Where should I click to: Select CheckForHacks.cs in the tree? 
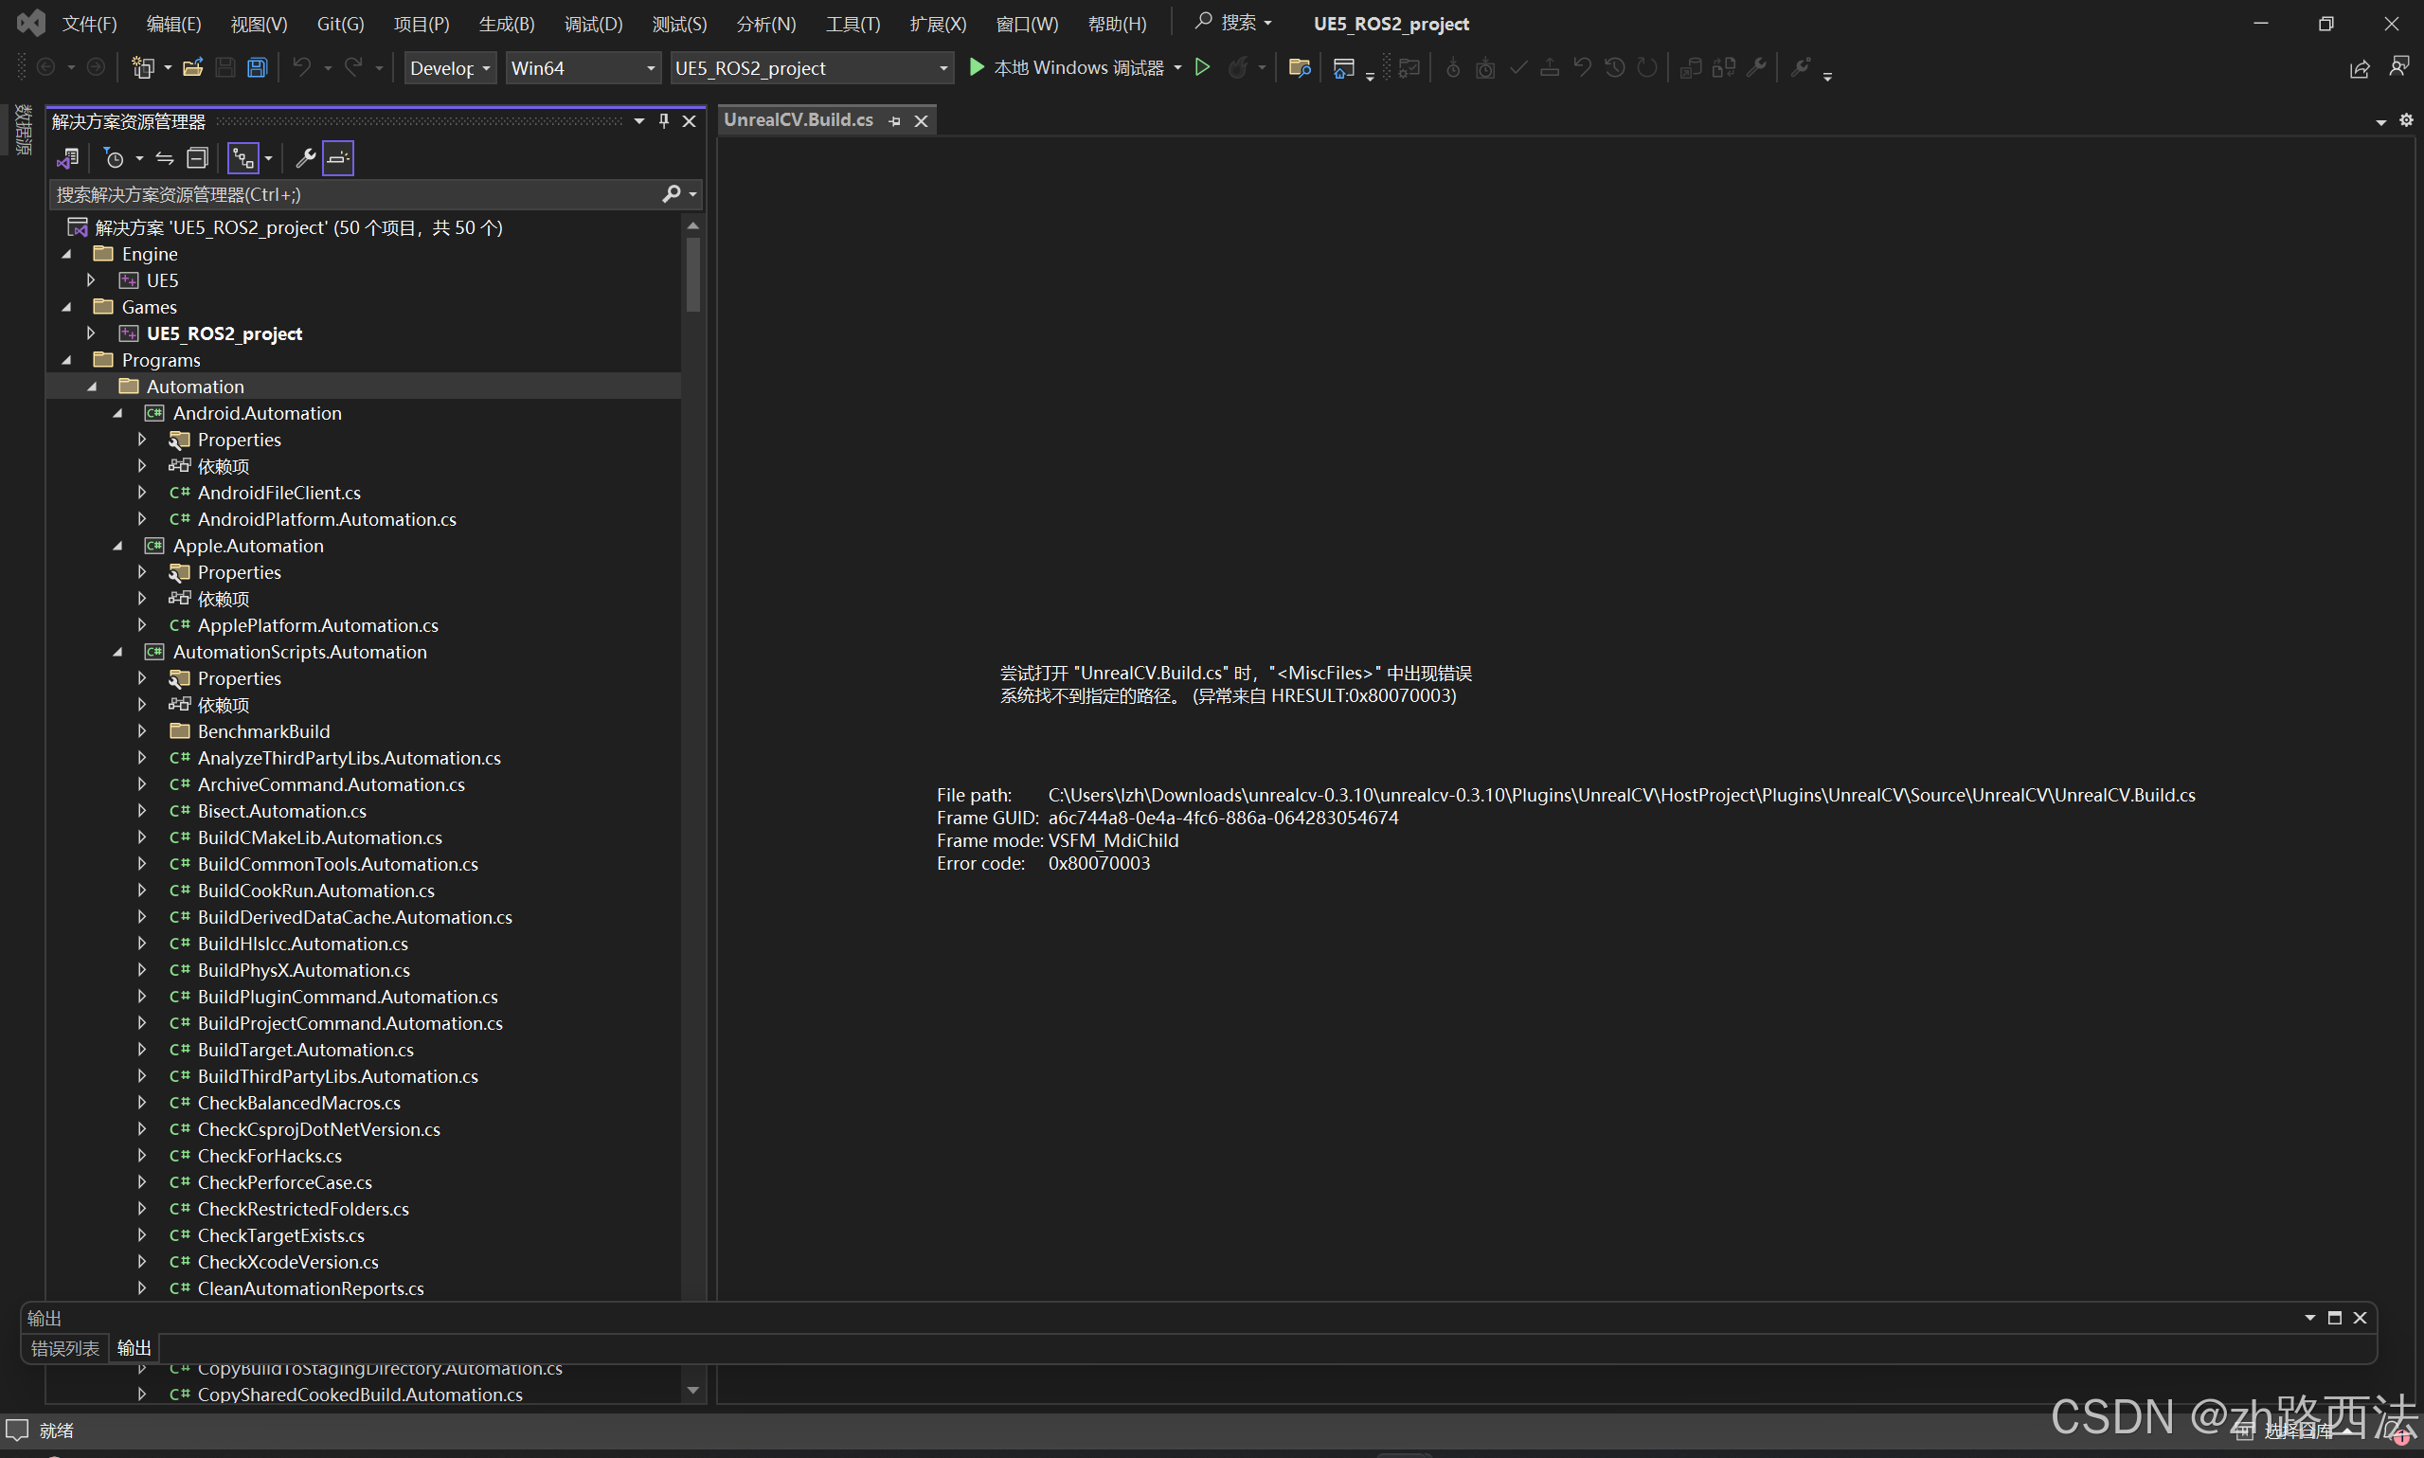269,1157
